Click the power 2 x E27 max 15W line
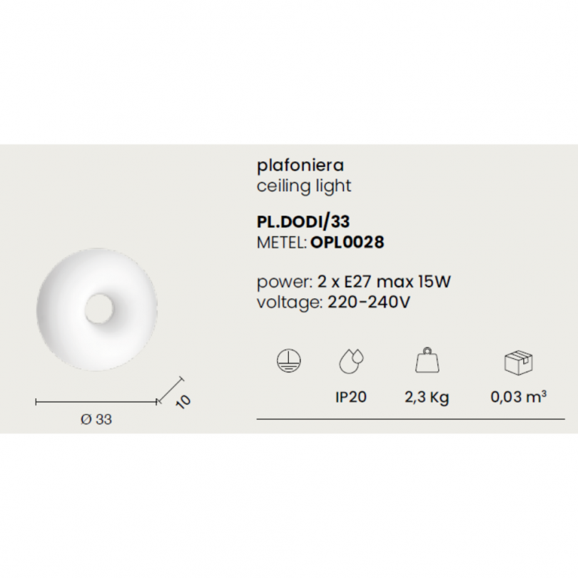Viewport: 578px width, 578px height. click(353, 283)
